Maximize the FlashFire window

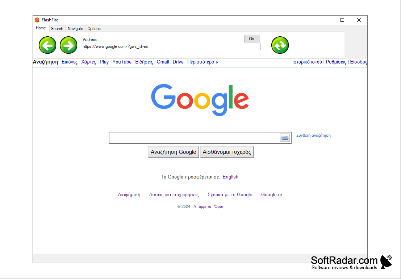click(342, 20)
